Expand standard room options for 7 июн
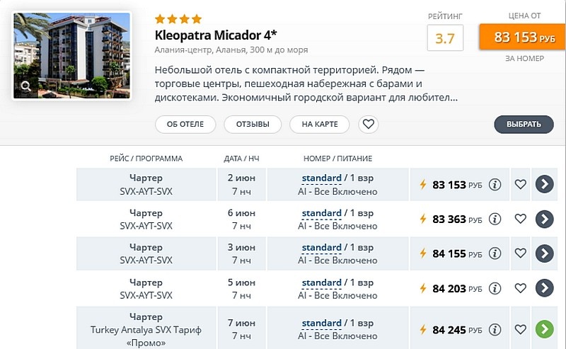 (x=321, y=323)
